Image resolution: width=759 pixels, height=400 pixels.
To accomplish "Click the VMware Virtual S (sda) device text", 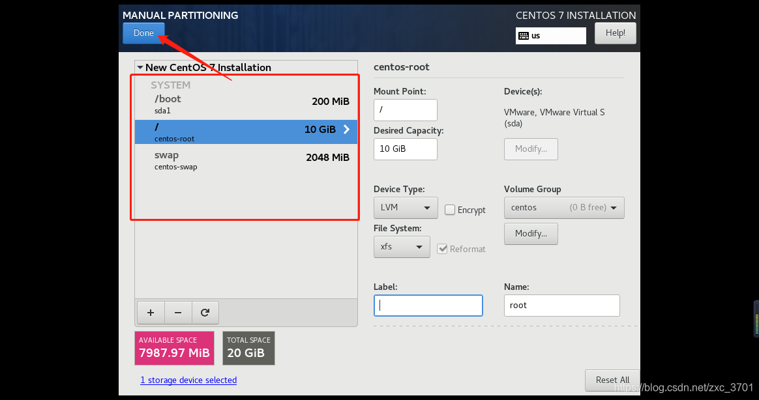I will 554,117.
